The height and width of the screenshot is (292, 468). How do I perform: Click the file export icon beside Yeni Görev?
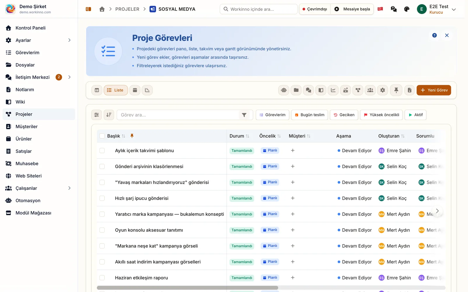pos(409,90)
